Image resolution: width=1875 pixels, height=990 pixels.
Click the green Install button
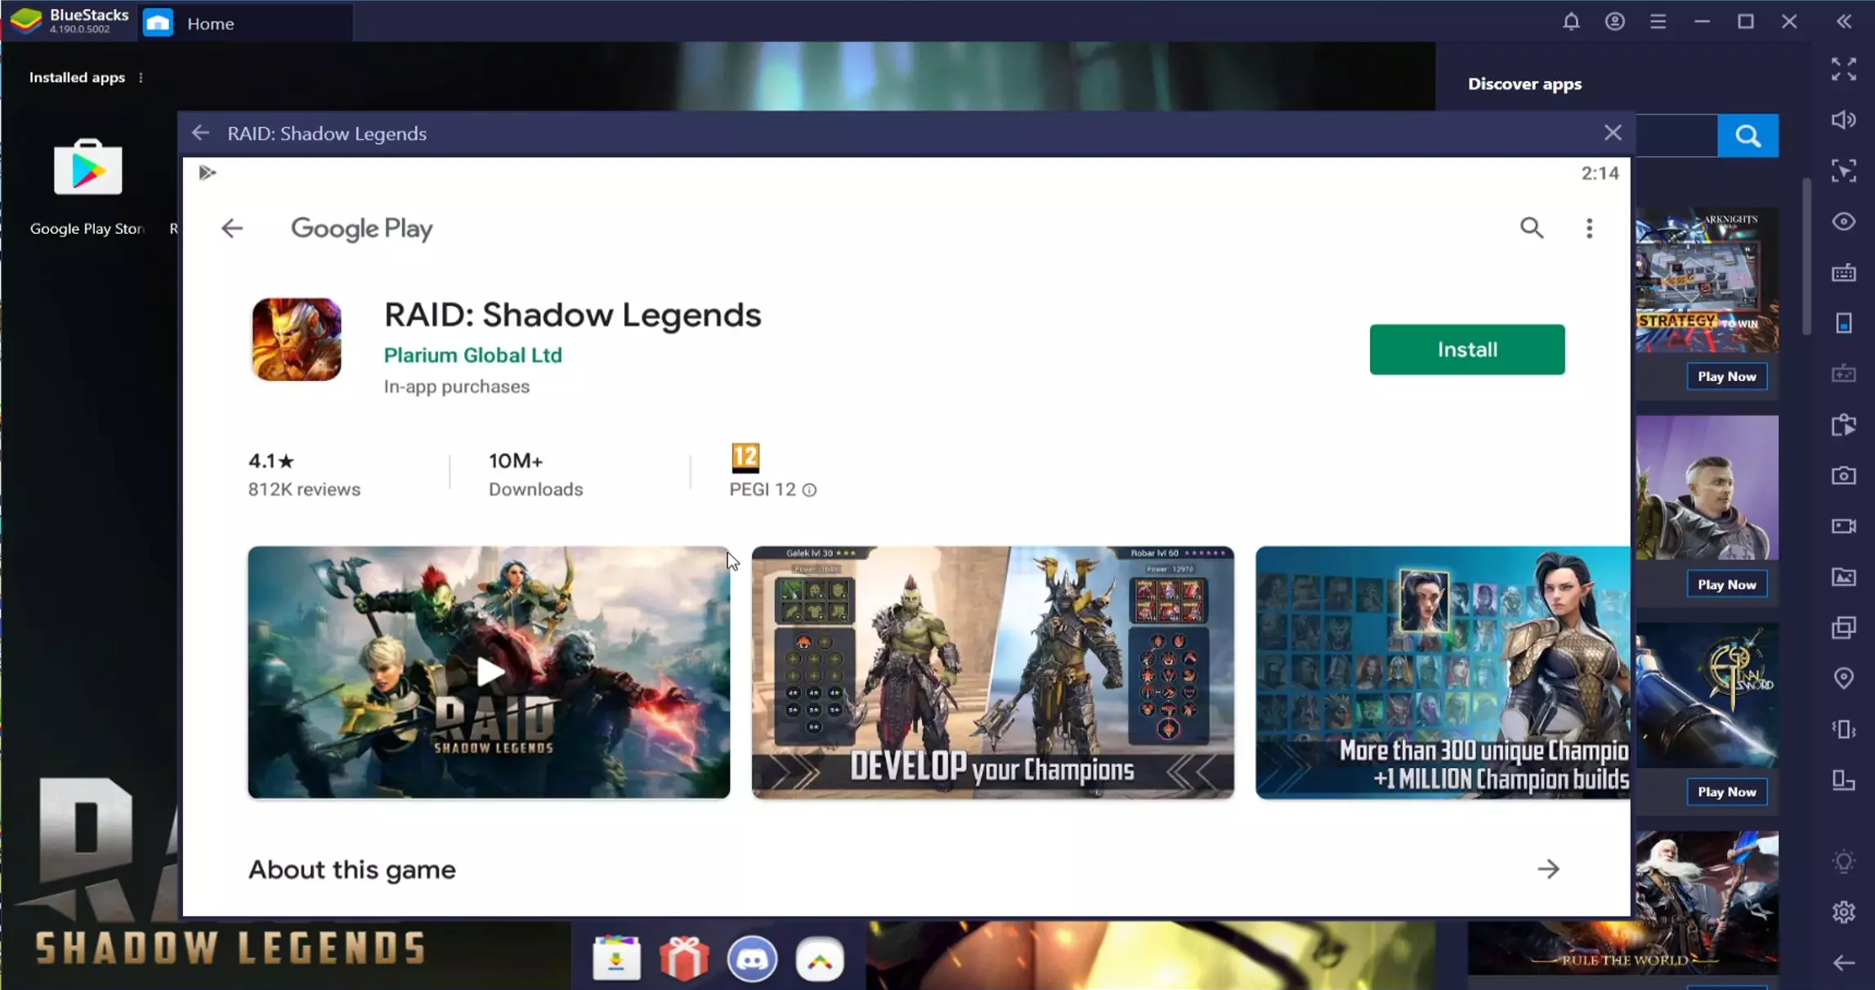point(1466,350)
